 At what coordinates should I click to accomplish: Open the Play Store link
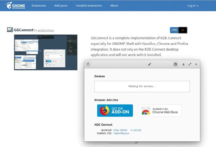(x=120, y=130)
